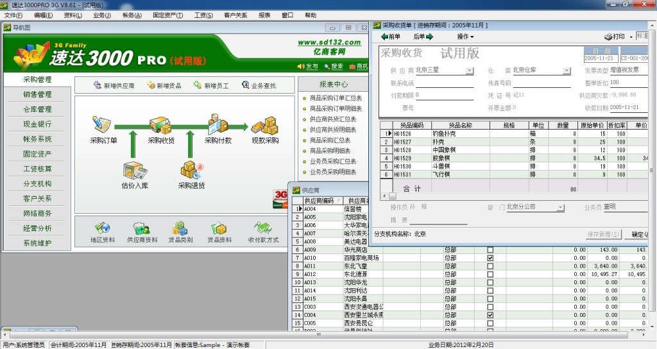Image resolution: width=657 pixels, height=349 pixels.
Task: Click the 联系电话 input field
Action: point(445,83)
